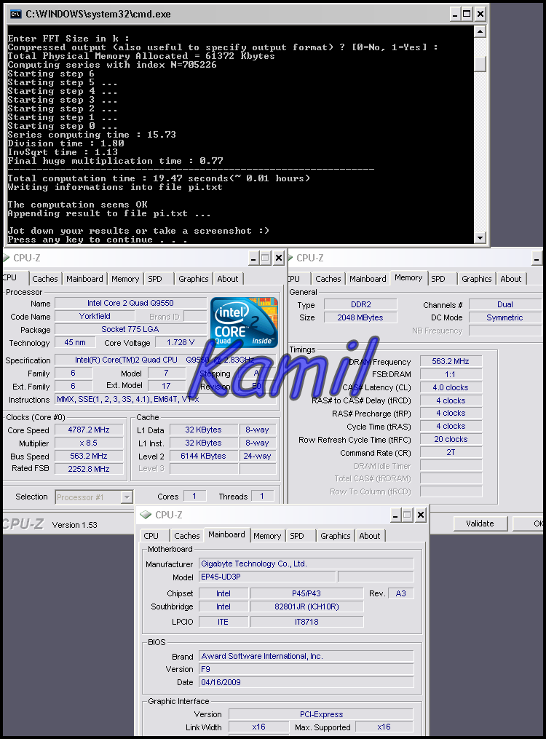Click the cmd window scrollbar thumb
Viewport: 546px width, 739px height.
point(480,63)
